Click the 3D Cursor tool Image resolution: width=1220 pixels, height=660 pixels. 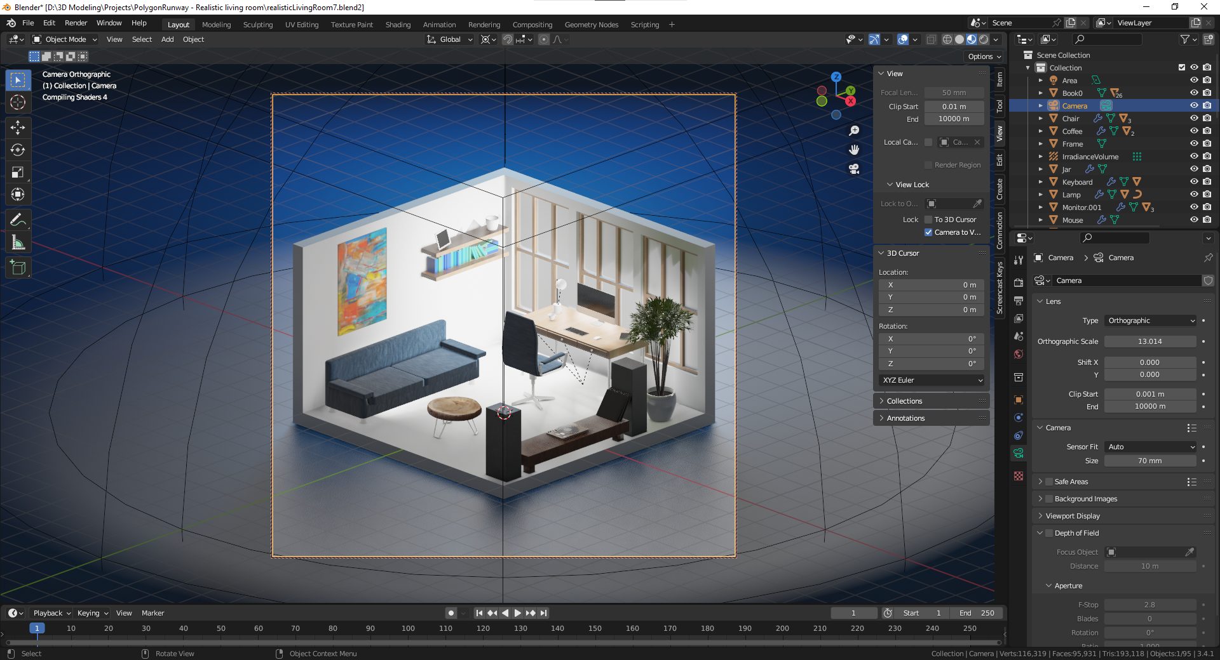(x=18, y=102)
